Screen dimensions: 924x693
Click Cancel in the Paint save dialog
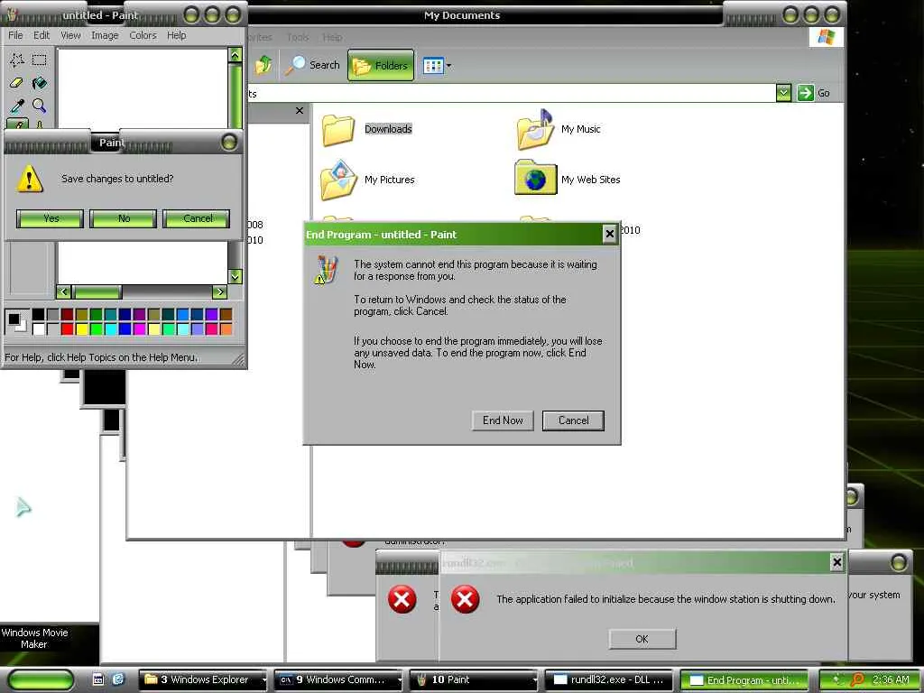196,218
